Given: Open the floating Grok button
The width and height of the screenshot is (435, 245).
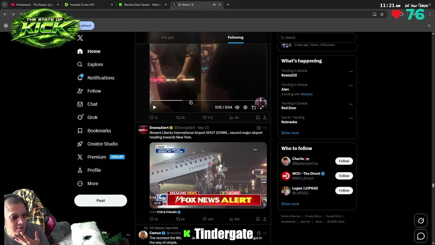Looking at the screenshot, I should pyautogui.click(x=421, y=221).
